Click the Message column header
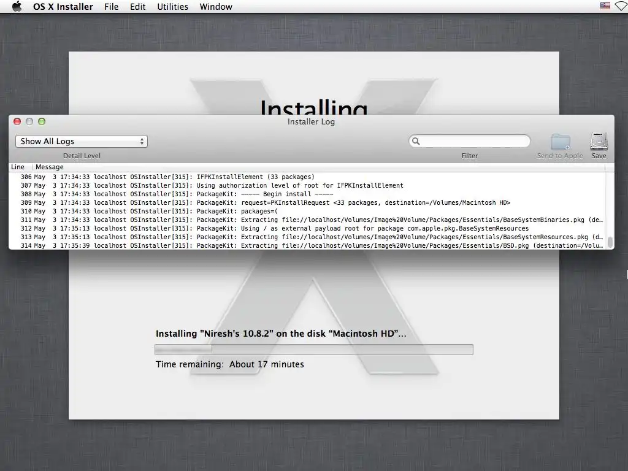 point(50,167)
